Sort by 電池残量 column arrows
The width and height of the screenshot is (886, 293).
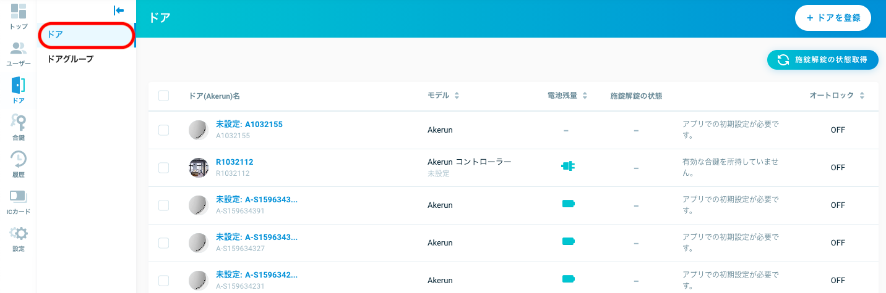585,96
